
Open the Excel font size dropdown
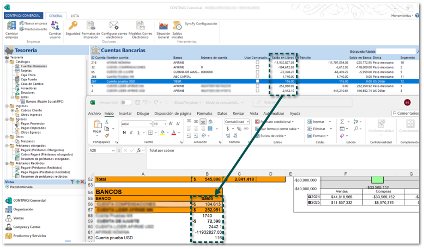(165, 124)
